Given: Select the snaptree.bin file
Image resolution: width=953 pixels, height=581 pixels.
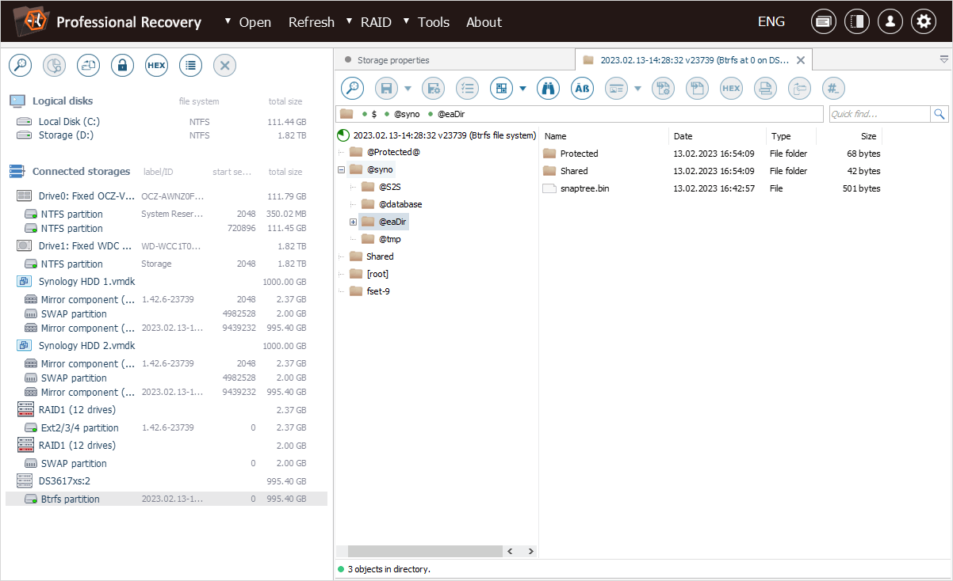Looking at the screenshot, I should pos(584,188).
